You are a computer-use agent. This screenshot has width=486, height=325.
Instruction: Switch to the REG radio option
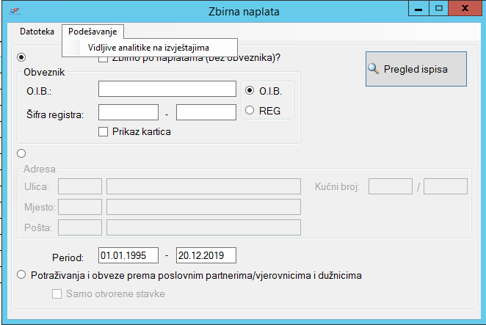coord(250,110)
